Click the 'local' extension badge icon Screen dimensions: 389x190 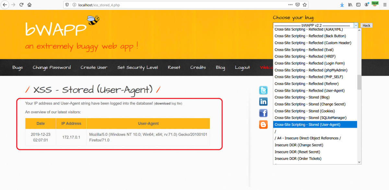pyautogui.click(x=375, y=4)
